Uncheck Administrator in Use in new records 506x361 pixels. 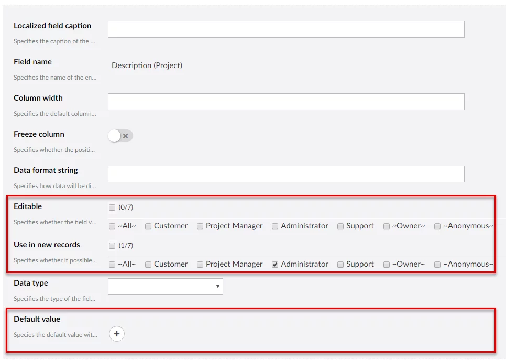click(275, 265)
